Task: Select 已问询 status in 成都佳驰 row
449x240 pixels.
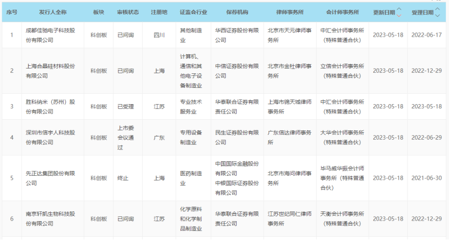Action: click(126, 35)
